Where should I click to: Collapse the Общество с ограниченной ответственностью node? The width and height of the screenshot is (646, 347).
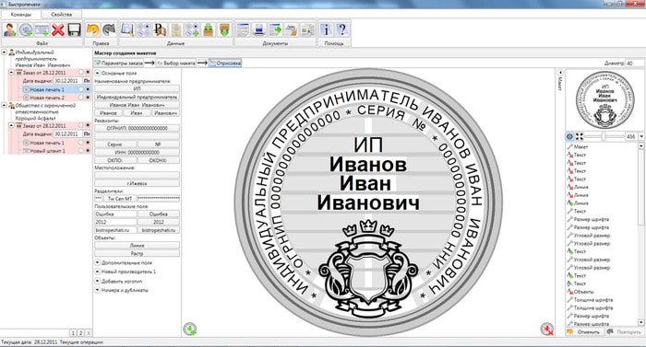pyautogui.click(x=4, y=105)
